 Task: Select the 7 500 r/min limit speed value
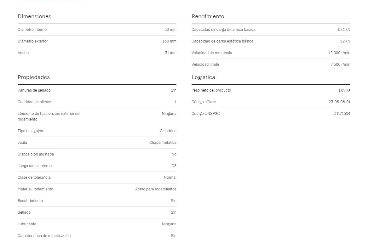(341, 65)
